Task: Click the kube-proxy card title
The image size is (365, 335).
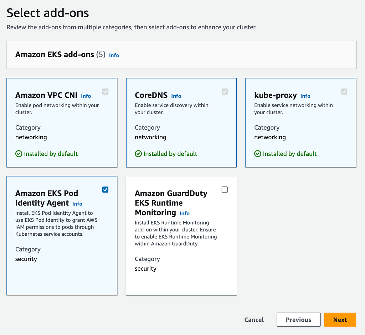Action: [x=276, y=95]
